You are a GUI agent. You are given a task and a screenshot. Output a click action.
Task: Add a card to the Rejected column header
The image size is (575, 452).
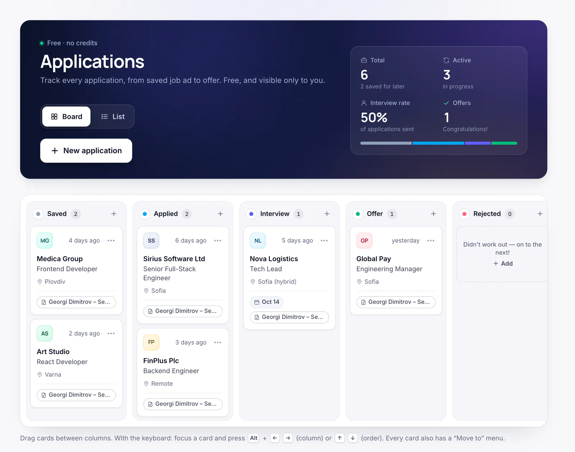540,214
